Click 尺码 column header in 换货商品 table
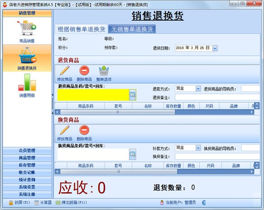The width and height of the screenshot is (264, 210). click(x=210, y=165)
